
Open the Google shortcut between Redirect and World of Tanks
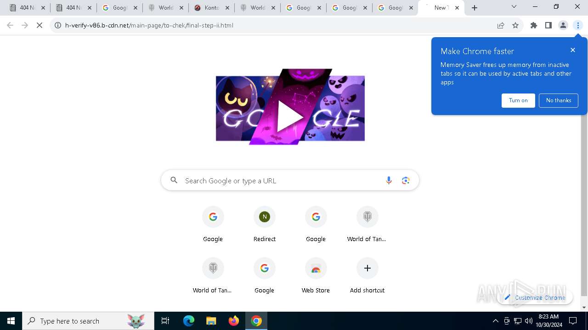316,224
